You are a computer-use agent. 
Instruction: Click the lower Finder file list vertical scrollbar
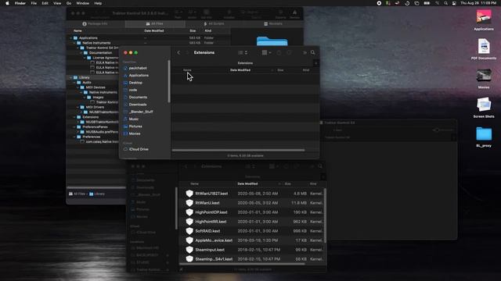(x=326, y=216)
